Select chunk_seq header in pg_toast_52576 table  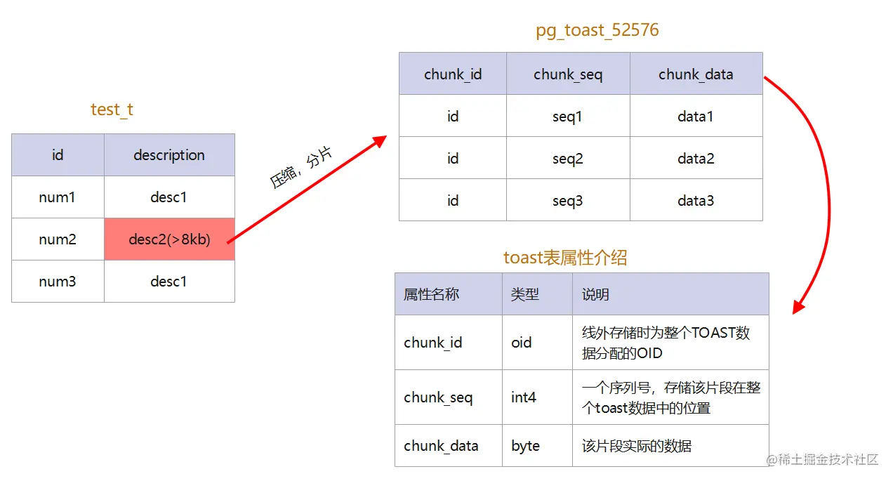pyautogui.click(x=568, y=74)
